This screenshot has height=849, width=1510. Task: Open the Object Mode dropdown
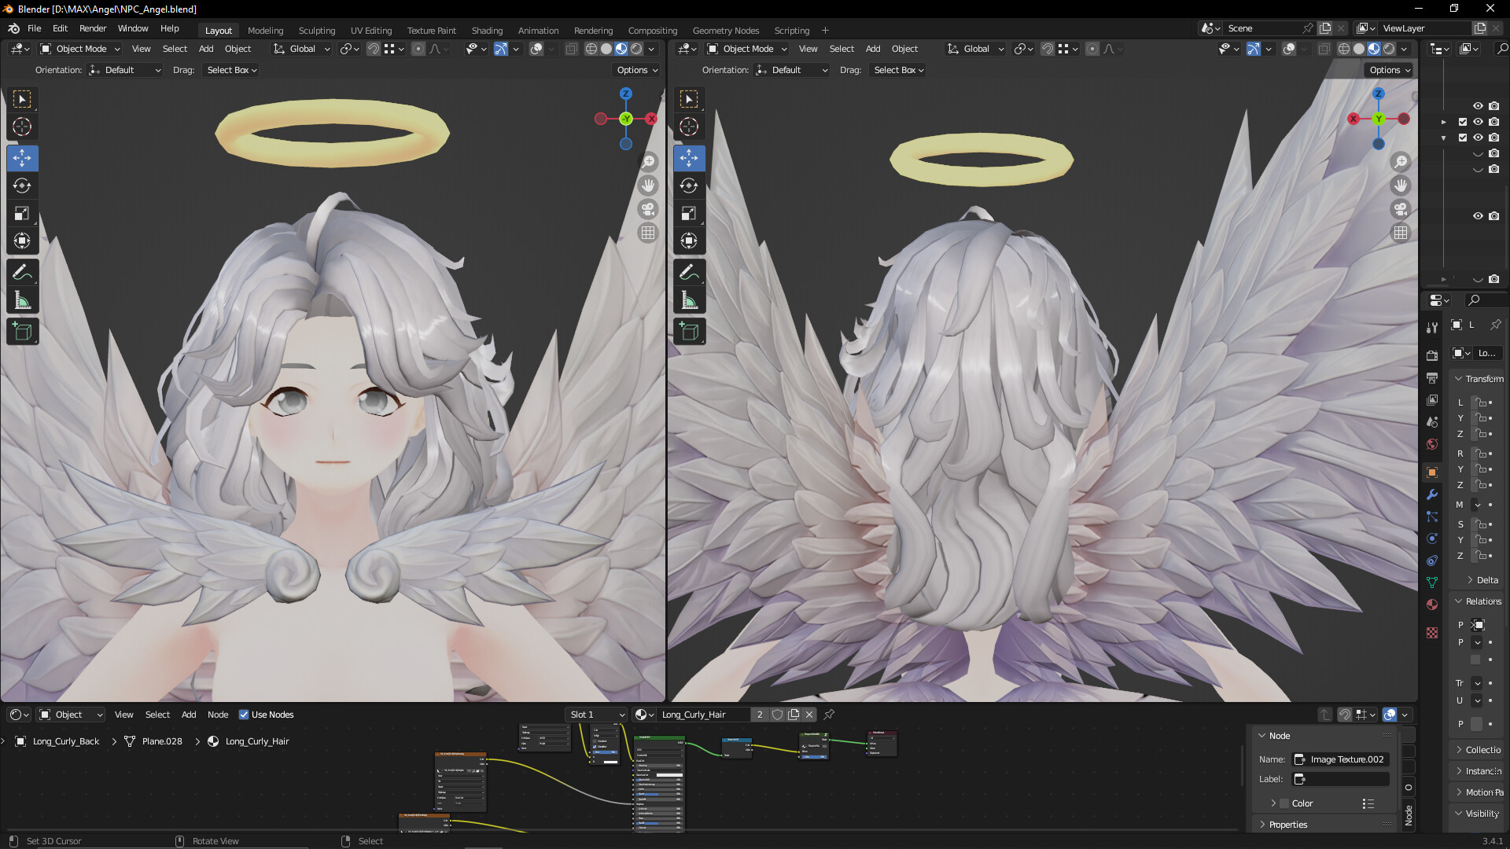pos(79,49)
